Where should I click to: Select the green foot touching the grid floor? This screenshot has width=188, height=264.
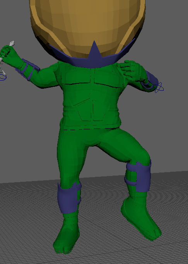(x=66, y=236)
